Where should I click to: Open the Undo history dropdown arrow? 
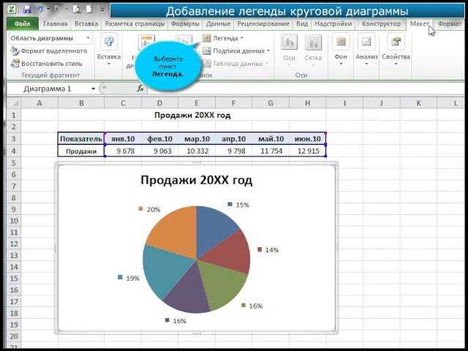(x=48, y=10)
